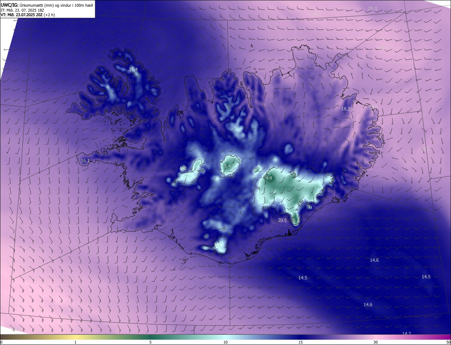Click the 5.4 value inside the outlined glacier
The image size is (451, 345).
(227, 166)
